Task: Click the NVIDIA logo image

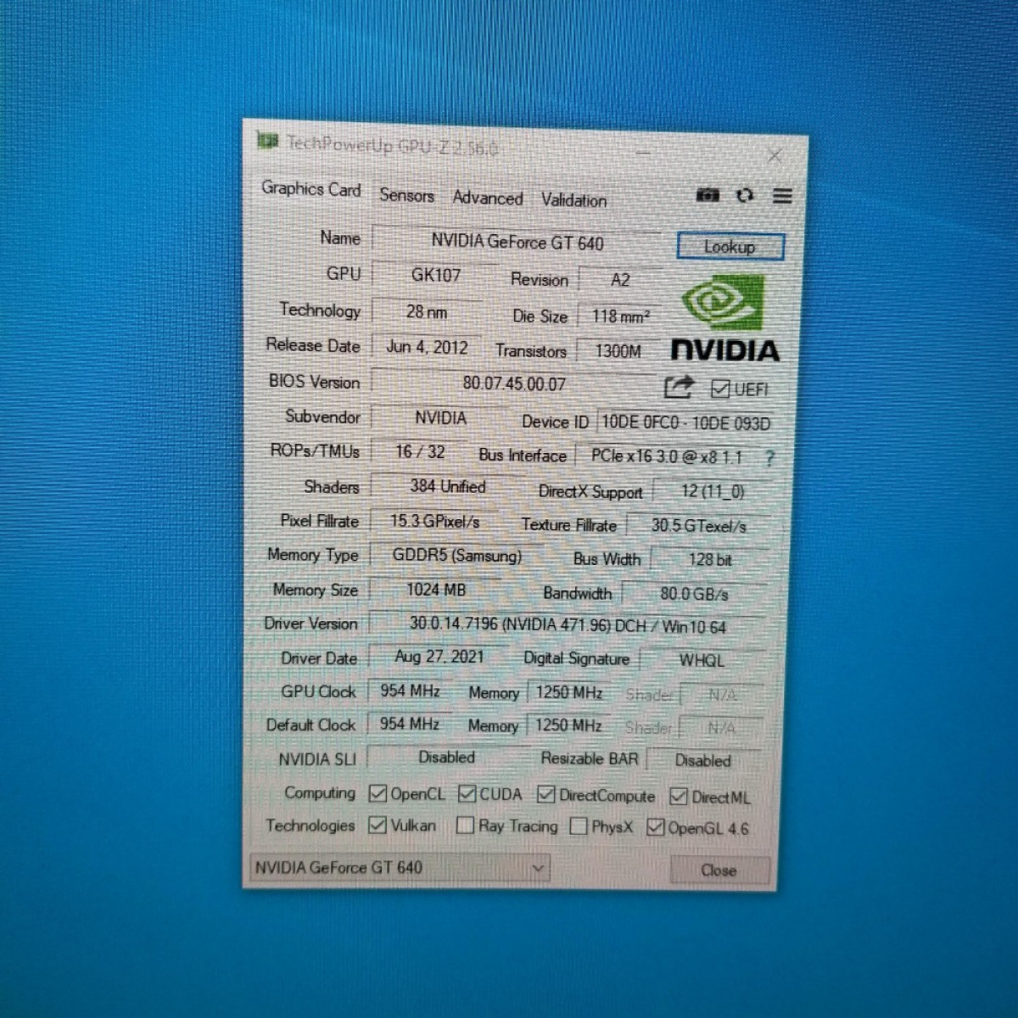Action: [725, 318]
